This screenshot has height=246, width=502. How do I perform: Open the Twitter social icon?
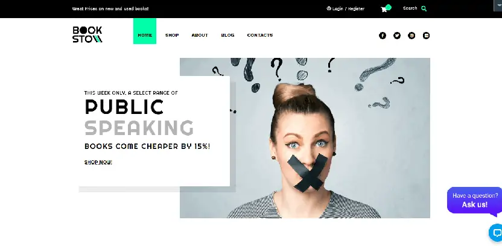tap(397, 36)
